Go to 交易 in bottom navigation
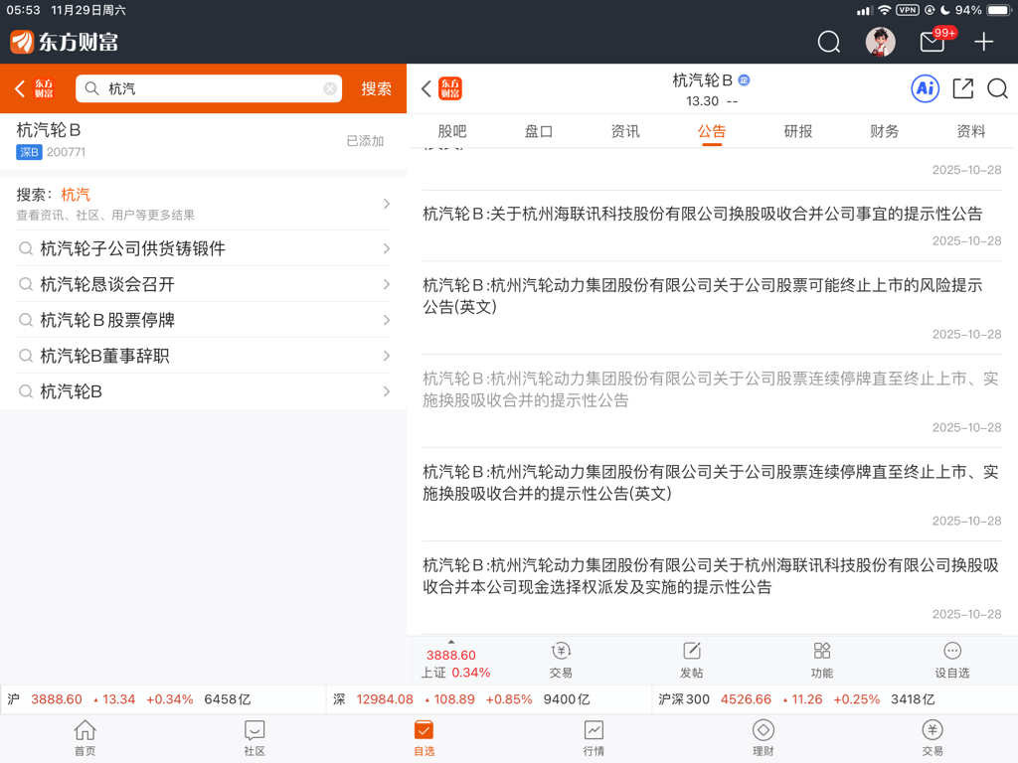 (x=933, y=738)
